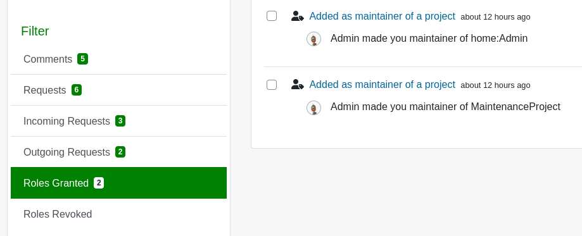582x236 pixels.
Task: Click user-tag icon on home:Admin notification
Action: 297,16
